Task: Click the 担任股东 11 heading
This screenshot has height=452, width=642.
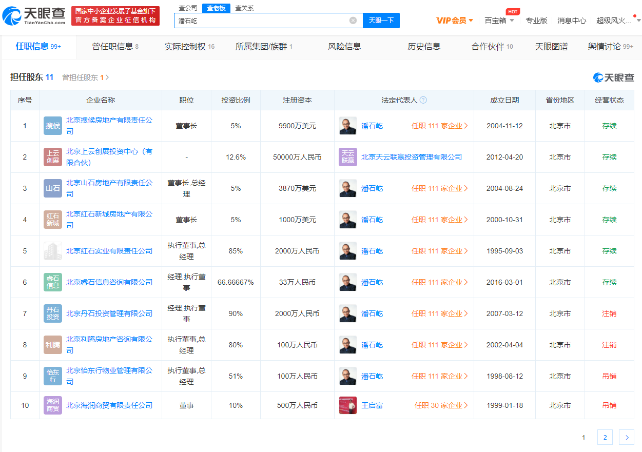Action: (32, 77)
